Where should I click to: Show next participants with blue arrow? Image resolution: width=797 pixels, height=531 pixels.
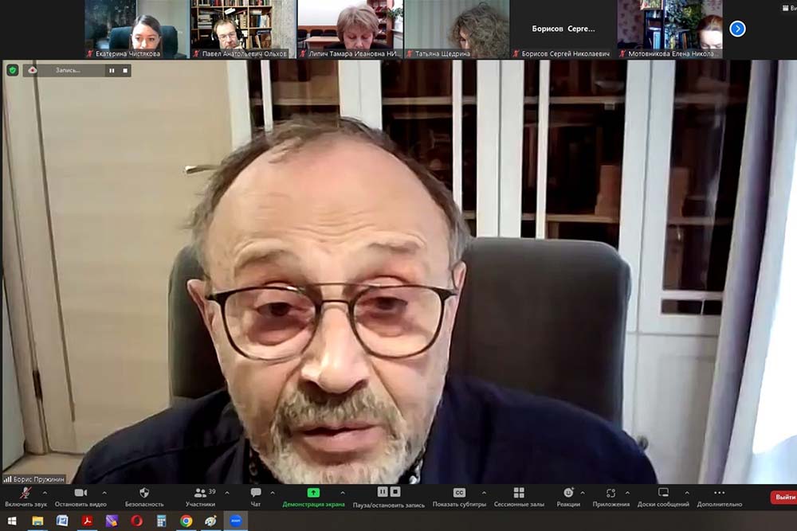737,29
